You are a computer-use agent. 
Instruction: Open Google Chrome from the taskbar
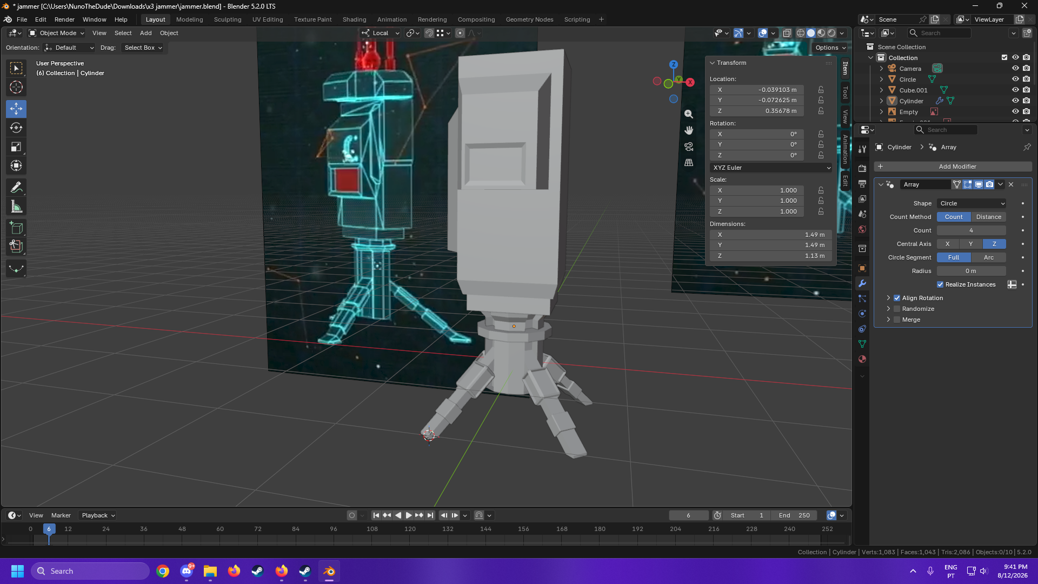click(163, 571)
